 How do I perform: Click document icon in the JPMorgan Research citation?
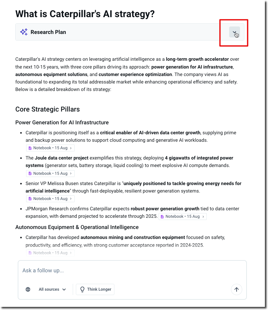(162, 217)
